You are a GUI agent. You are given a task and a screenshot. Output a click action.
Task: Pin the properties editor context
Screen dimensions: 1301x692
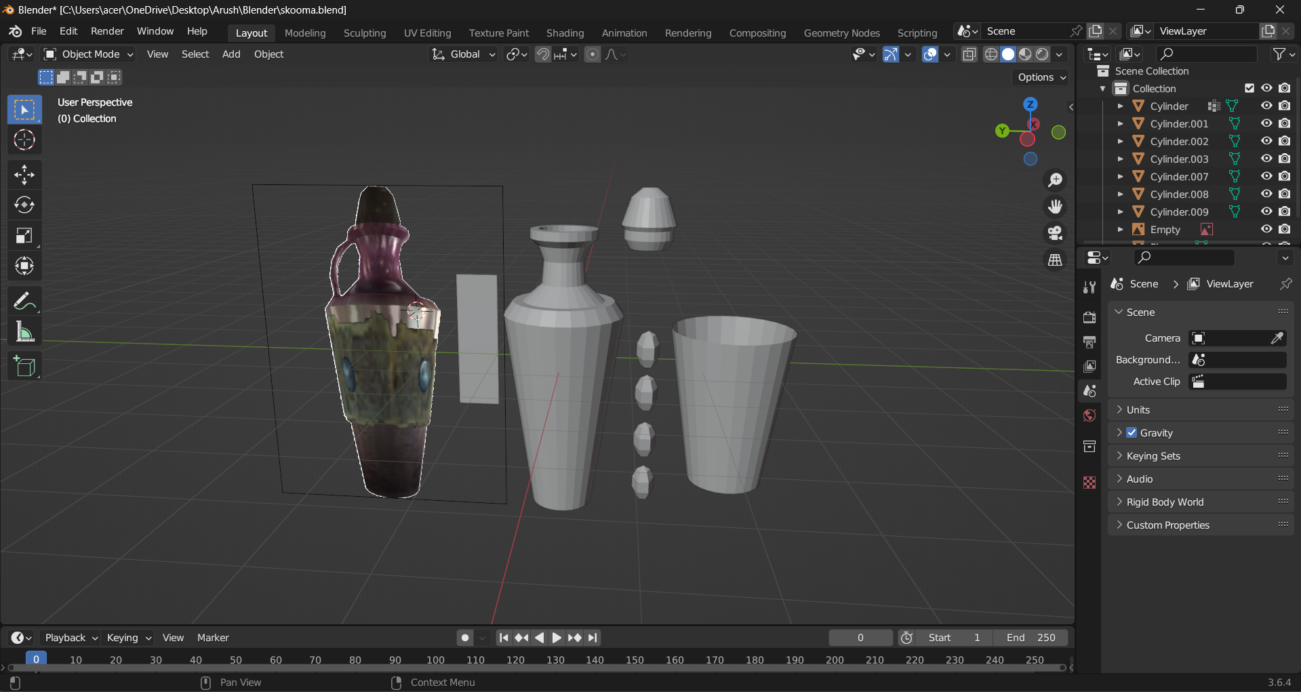coord(1285,284)
